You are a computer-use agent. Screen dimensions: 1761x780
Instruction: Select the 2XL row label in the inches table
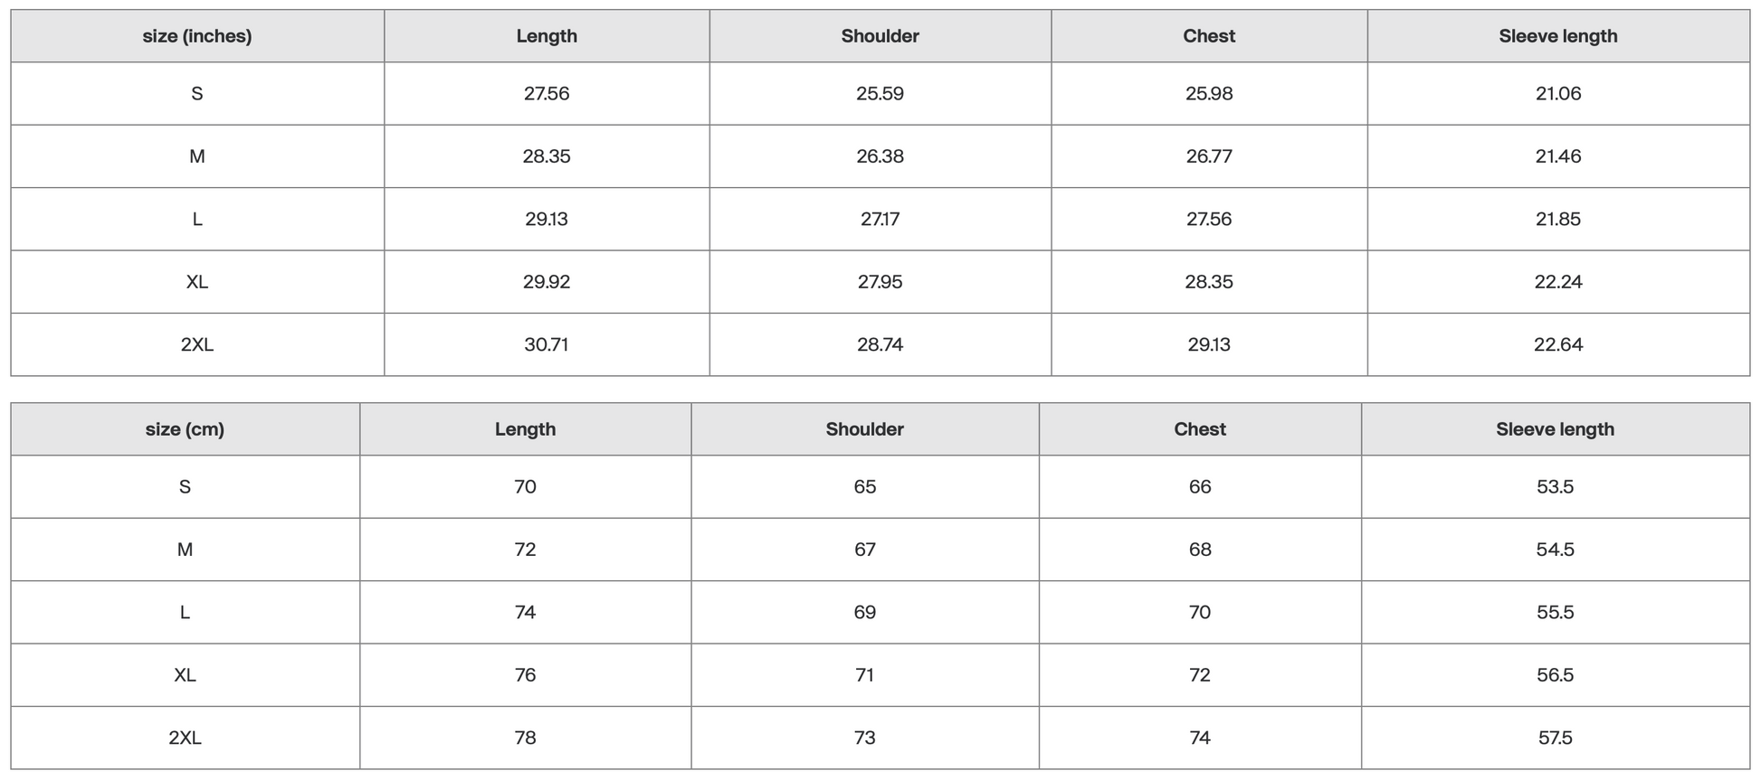197,344
